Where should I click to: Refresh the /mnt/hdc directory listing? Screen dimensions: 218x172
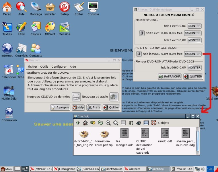(x=100, y=123)
